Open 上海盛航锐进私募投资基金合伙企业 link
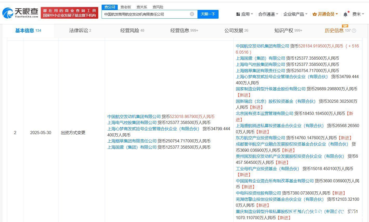 (x=280, y=126)
